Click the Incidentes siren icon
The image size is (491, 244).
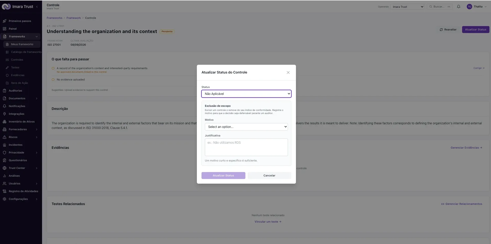[4, 145]
